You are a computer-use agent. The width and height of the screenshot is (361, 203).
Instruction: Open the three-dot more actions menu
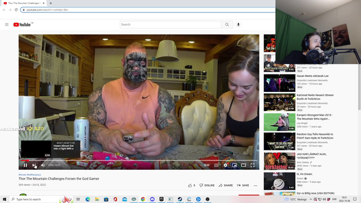point(256,186)
